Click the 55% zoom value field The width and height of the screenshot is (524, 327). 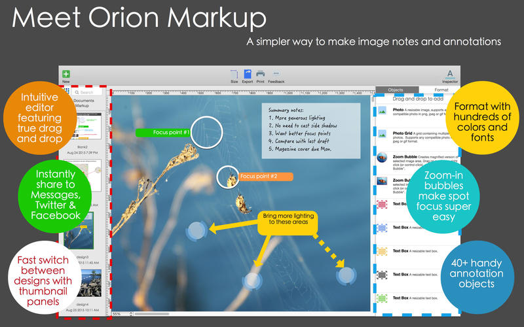point(121,314)
